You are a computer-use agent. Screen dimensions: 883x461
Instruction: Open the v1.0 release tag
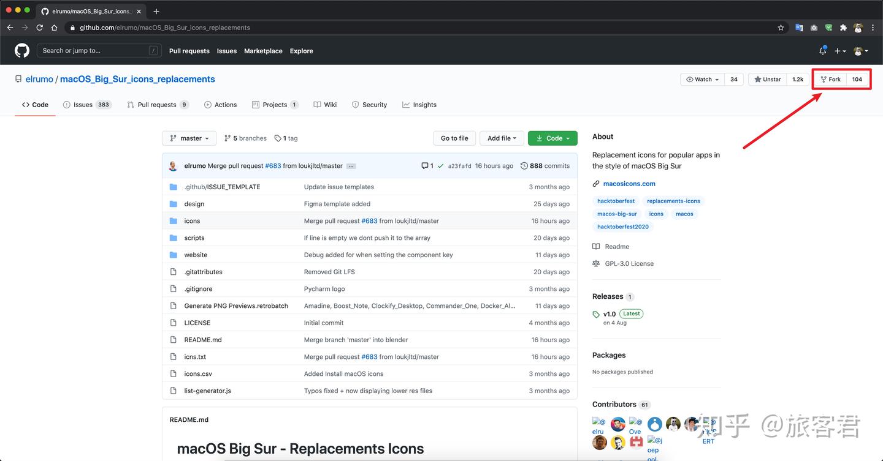pyautogui.click(x=609, y=314)
